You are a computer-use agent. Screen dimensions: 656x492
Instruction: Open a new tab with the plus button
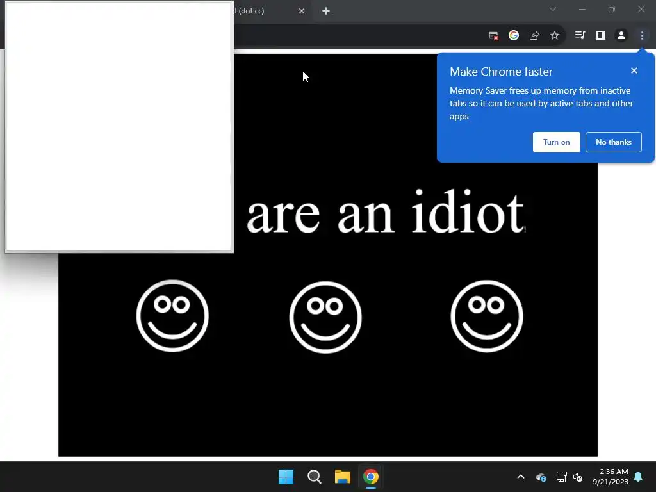tap(326, 11)
